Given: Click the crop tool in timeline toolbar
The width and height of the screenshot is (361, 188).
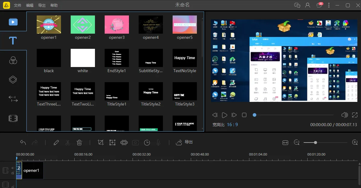Looking at the screenshot, I should (x=101, y=143).
